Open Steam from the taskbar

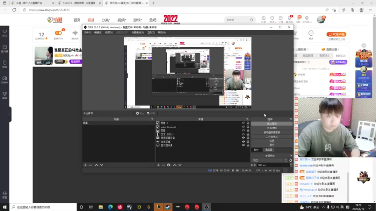click(x=168, y=207)
